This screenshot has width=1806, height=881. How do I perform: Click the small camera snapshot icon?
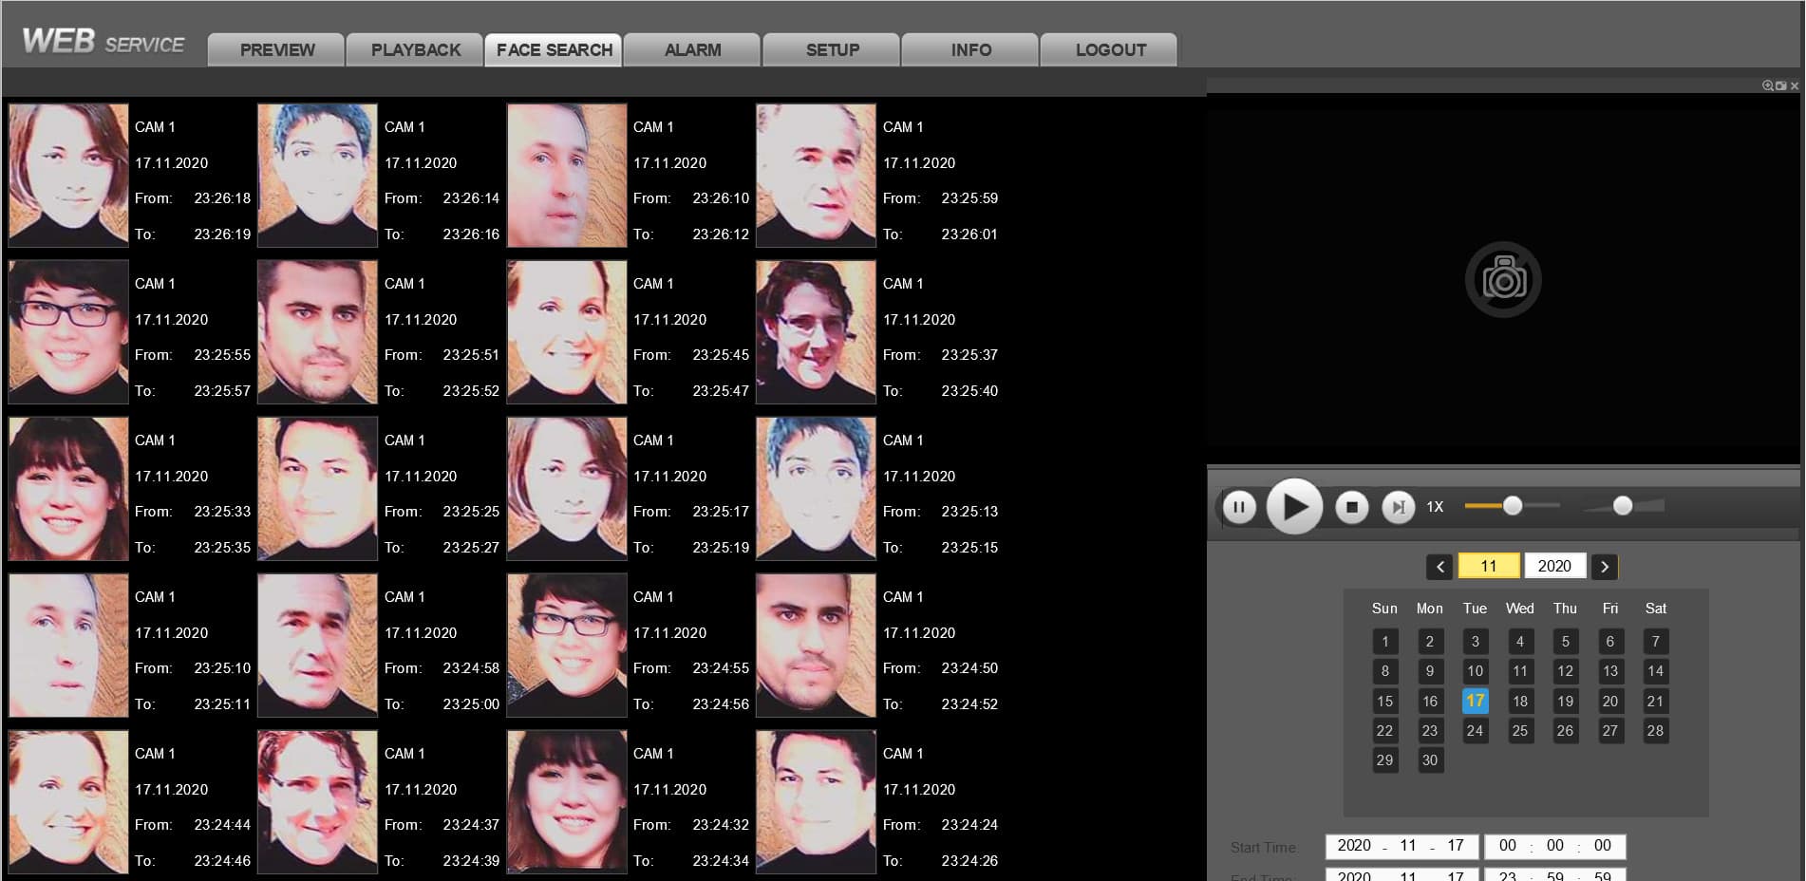(1780, 85)
